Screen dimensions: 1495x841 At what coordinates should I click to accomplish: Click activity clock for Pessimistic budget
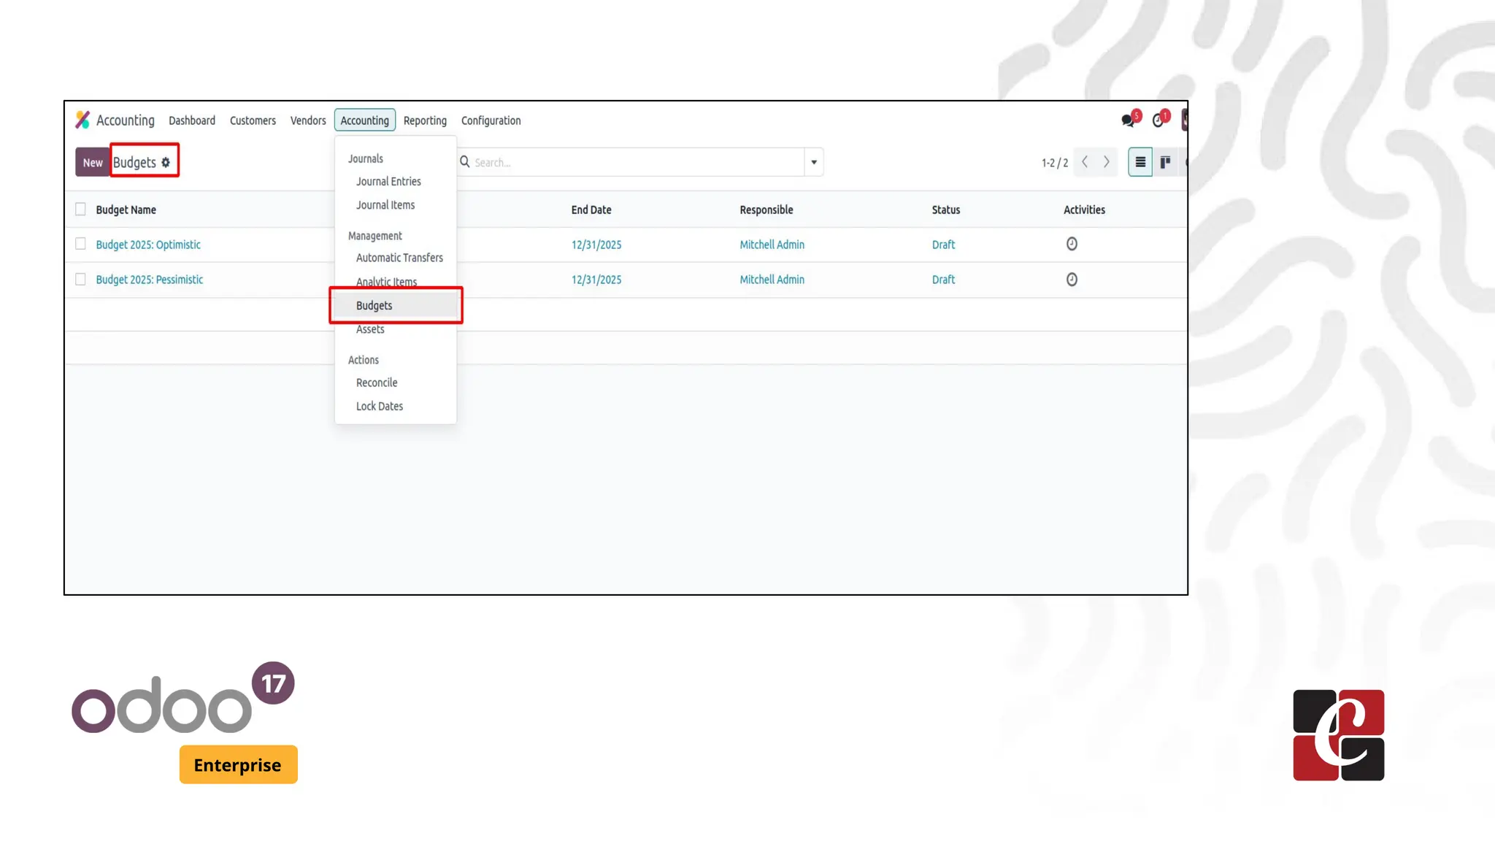(x=1072, y=280)
